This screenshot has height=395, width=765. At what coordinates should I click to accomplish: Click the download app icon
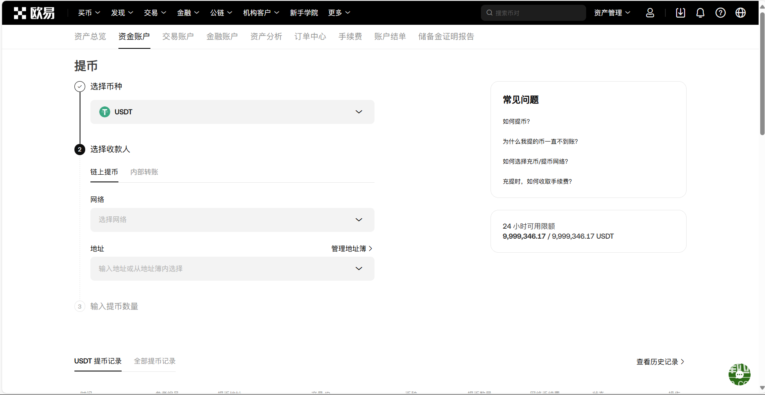coord(680,13)
